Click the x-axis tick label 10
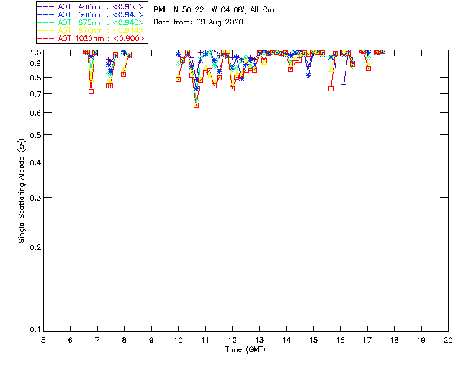 click(178, 340)
